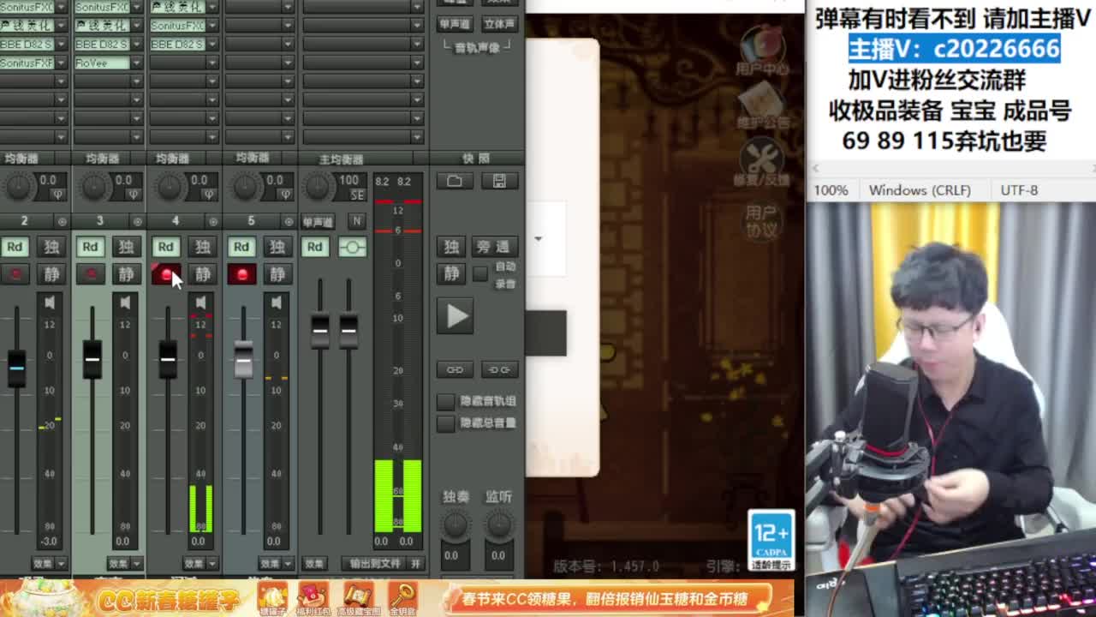The height and width of the screenshot is (617, 1096).
Task: Arm recording on track 3 red button
Action: (90, 274)
